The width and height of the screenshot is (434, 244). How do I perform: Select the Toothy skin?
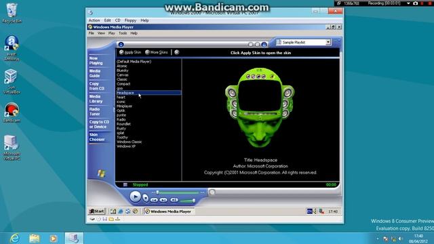[x=122, y=137]
